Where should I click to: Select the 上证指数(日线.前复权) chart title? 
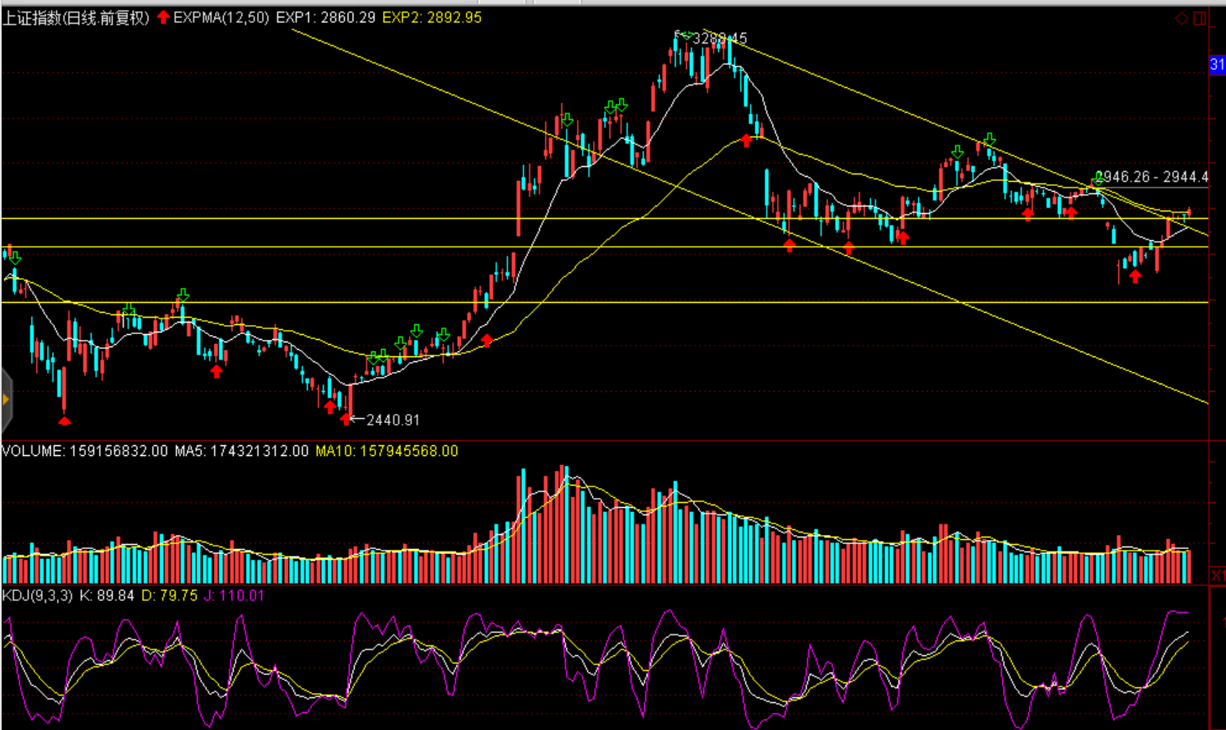(x=76, y=17)
